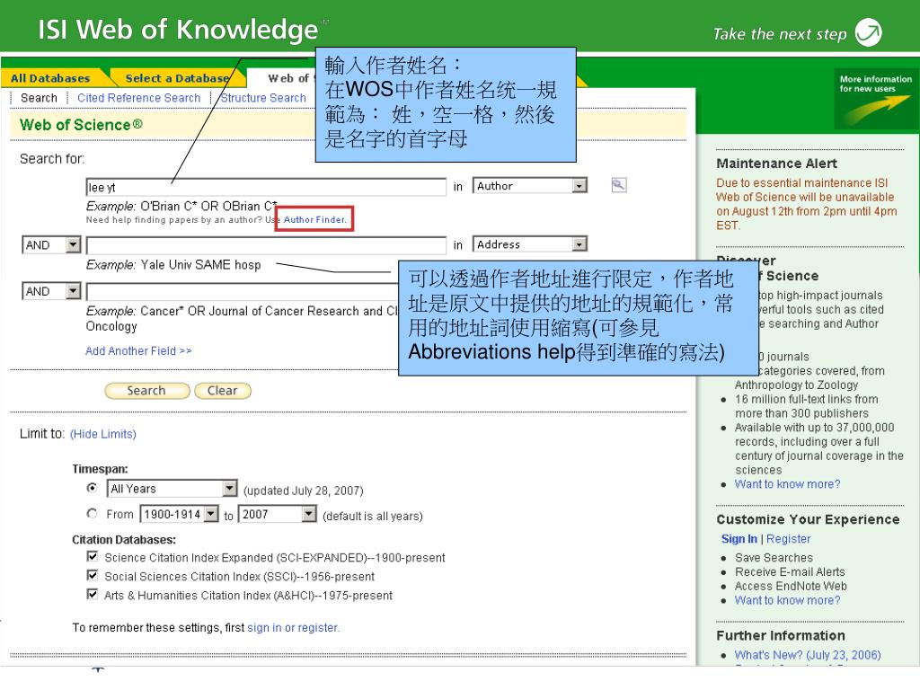Click the Clear button
This screenshot has width=920, height=690.
(223, 391)
